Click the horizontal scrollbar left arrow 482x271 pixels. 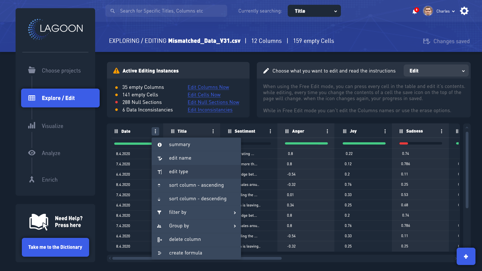point(110,258)
